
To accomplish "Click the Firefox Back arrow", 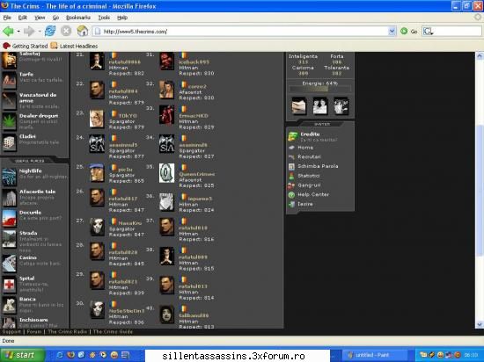I will [8, 31].
